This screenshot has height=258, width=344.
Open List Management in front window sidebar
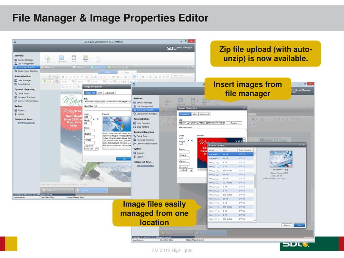pos(143,106)
